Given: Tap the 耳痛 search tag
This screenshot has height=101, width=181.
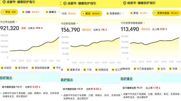Looking at the screenshot, I should pos(173,69).
